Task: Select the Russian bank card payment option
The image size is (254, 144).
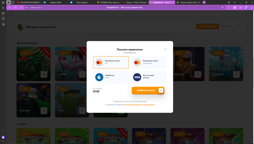Action: point(111,63)
